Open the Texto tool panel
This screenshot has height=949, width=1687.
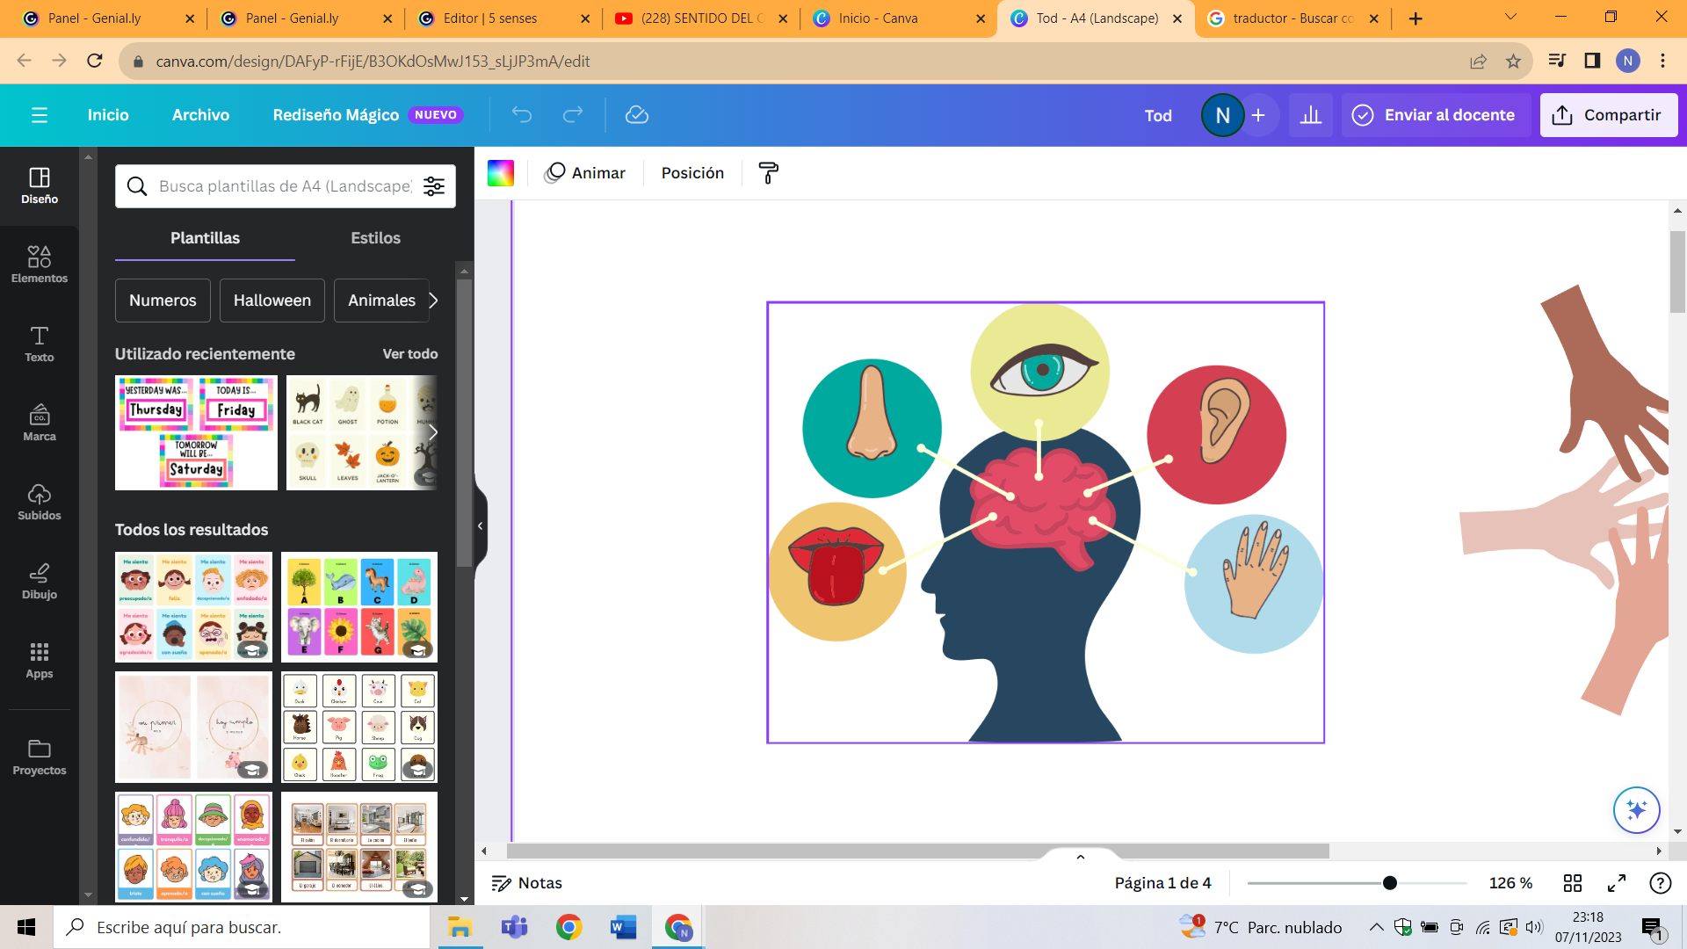click(39, 344)
